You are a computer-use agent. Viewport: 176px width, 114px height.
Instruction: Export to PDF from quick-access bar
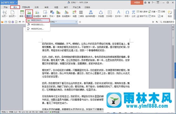coord(10,22)
